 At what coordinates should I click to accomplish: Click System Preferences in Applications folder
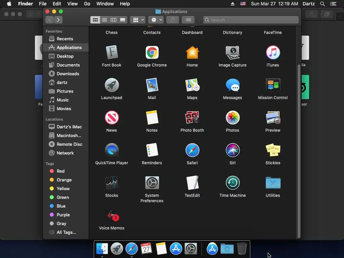[x=152, y=183]
